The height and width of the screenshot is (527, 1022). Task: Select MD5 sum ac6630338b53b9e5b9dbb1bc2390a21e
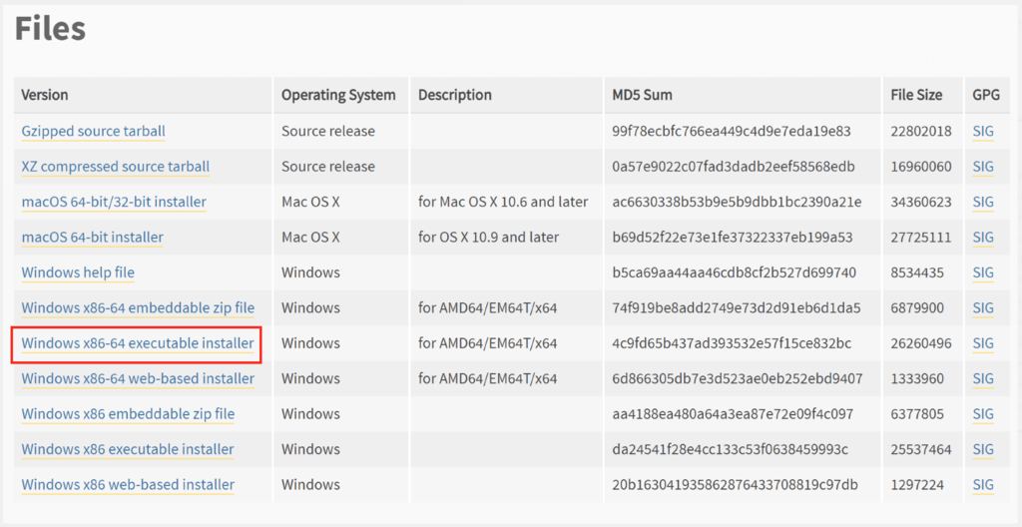[737, 202]
